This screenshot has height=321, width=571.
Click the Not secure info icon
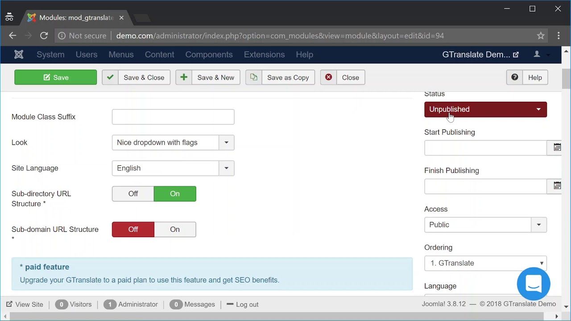(62, 36)
